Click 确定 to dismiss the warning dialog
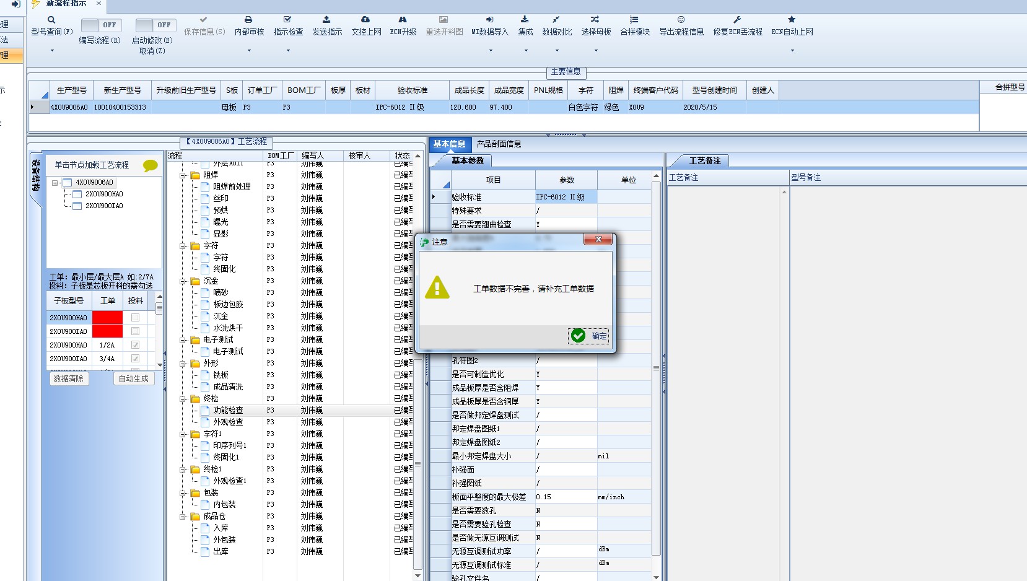 [x=588, y=336]
